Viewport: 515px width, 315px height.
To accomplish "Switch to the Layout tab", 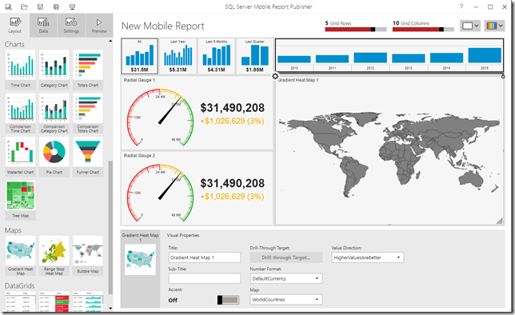I will pos(14,26).
